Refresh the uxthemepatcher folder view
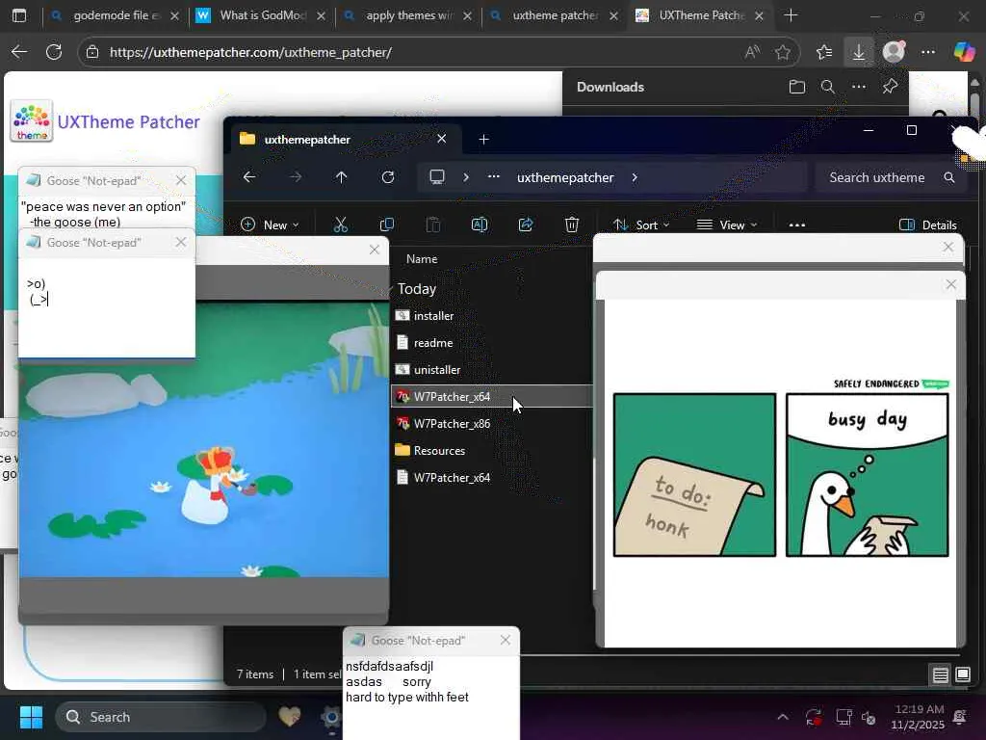This screenshot has height=740, width=986. (x=388, y=177)
